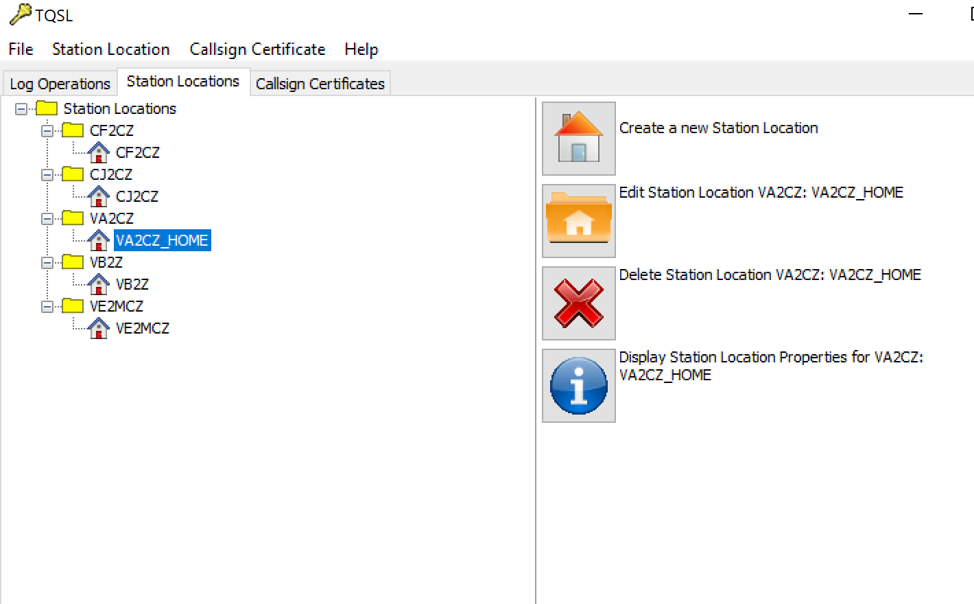
Task: Collapse the VB2Z tree folder
Action: pyautogui.click(x=47, y=262)
